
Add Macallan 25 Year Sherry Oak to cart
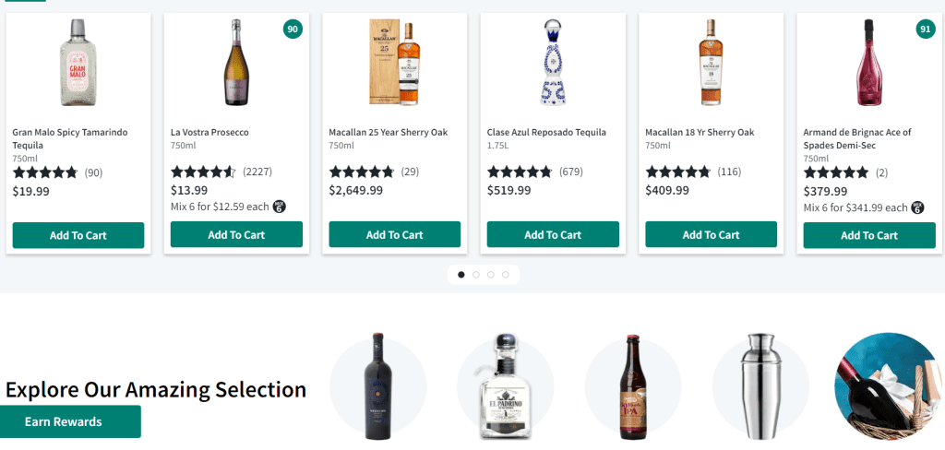(x=395, y=235)
